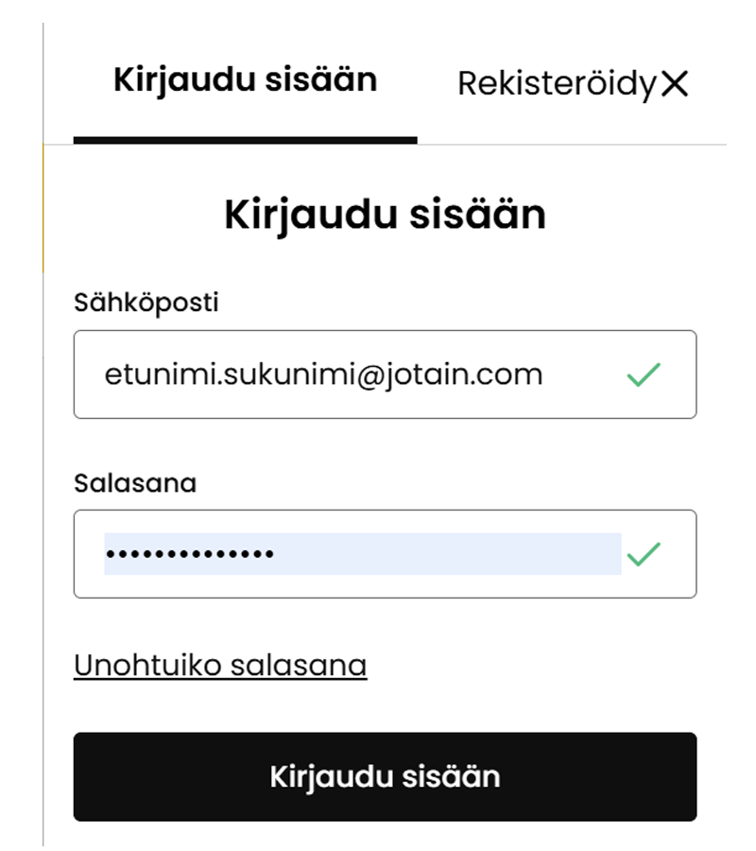Close the login panel with X icon
Image resolution: width=756 pixels, height=851 pixels.
(675, 84)
